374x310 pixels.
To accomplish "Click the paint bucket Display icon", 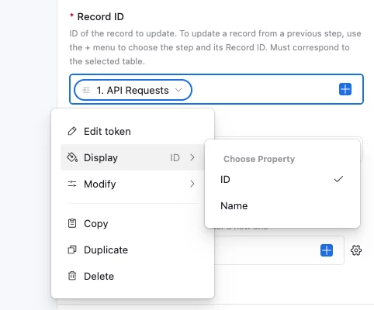I will point(72,157).
